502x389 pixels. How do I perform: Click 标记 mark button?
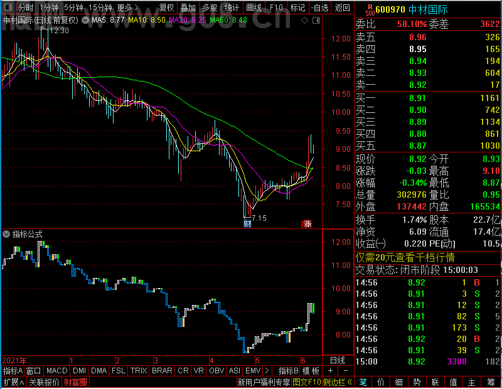[x=297, y=8]
